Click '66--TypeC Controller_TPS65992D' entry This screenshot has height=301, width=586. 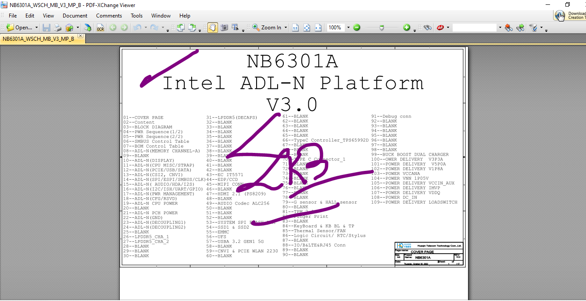[x=325, y=140]
